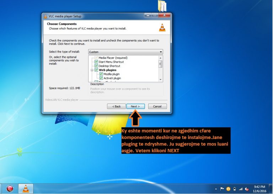Click the Desktop Shortcut label
Screen dimensions: 273x194
click(109, 66)
